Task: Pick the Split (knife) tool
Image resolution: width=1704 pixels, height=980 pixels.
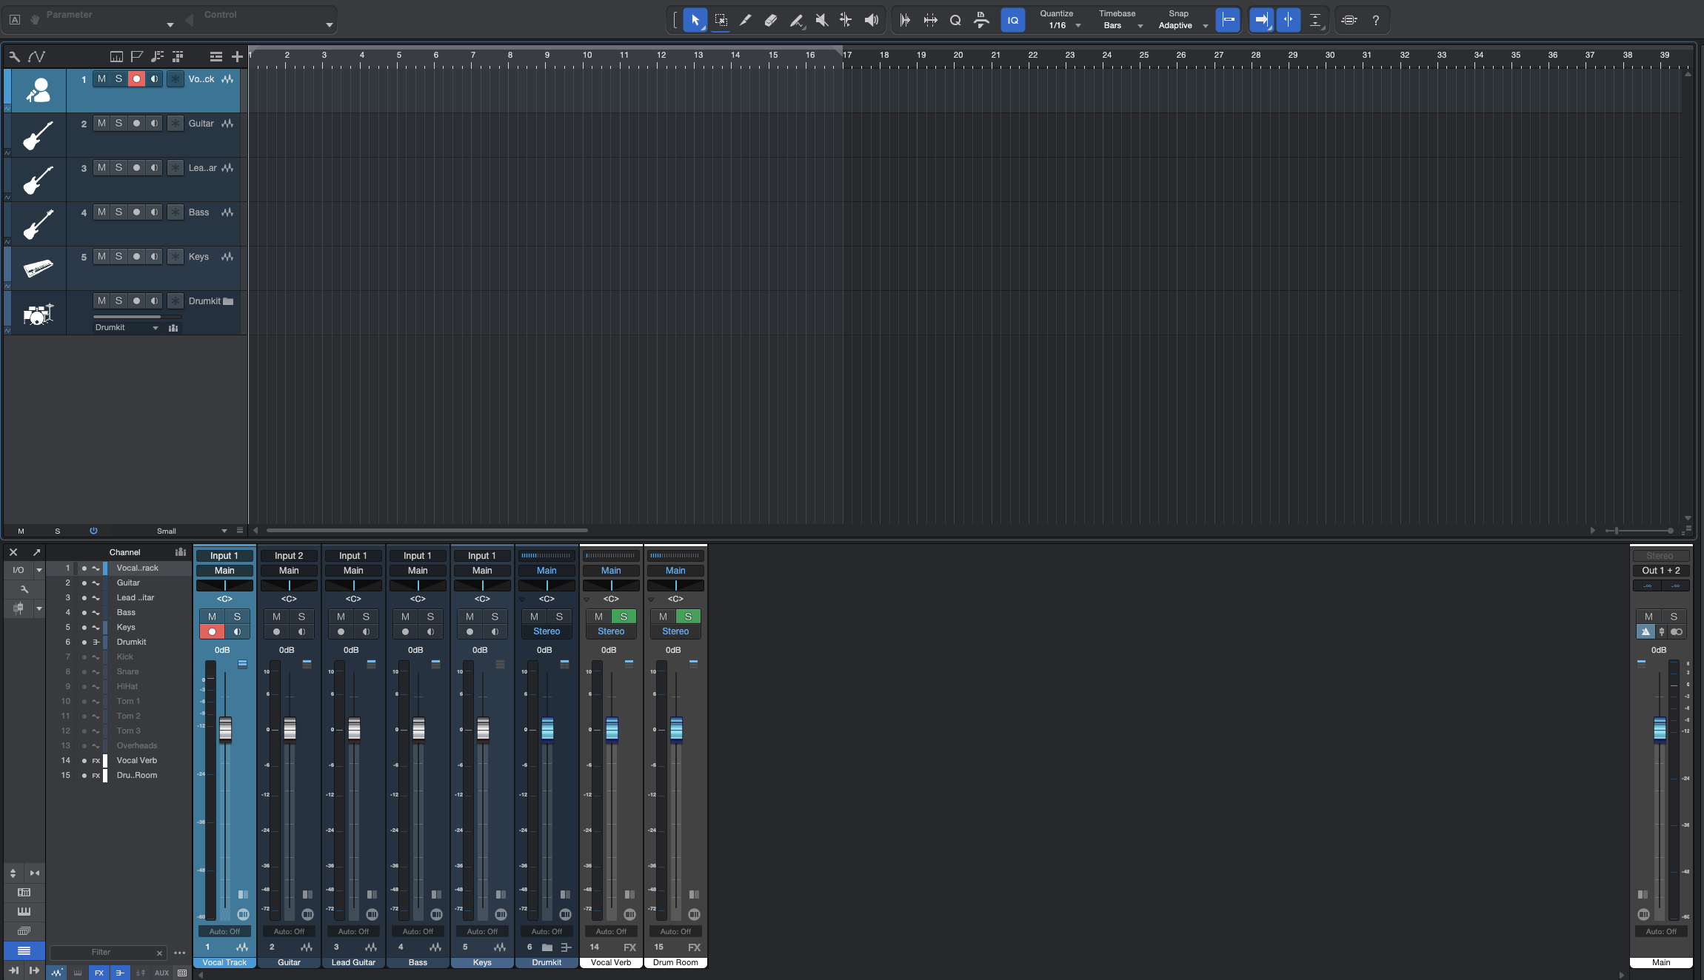Action: pyautogui.click(x=746, y=20)
